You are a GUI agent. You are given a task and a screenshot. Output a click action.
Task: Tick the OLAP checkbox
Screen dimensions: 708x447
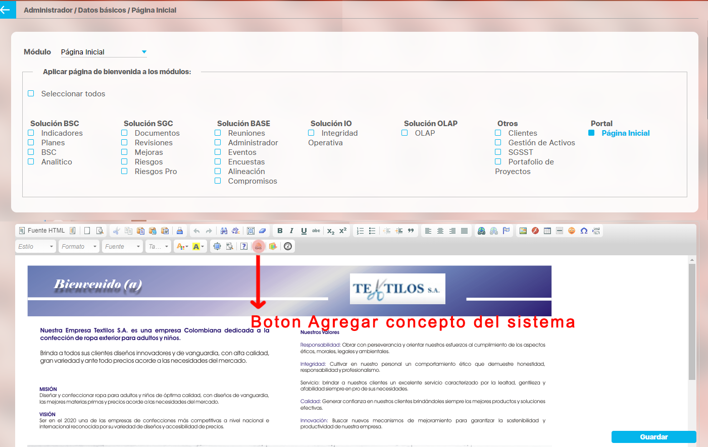pos(404,133)
